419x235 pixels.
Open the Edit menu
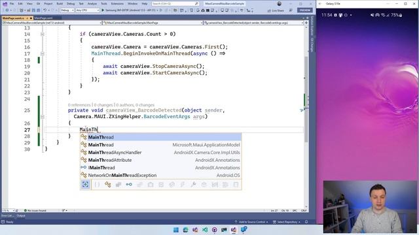click(20, 4)
